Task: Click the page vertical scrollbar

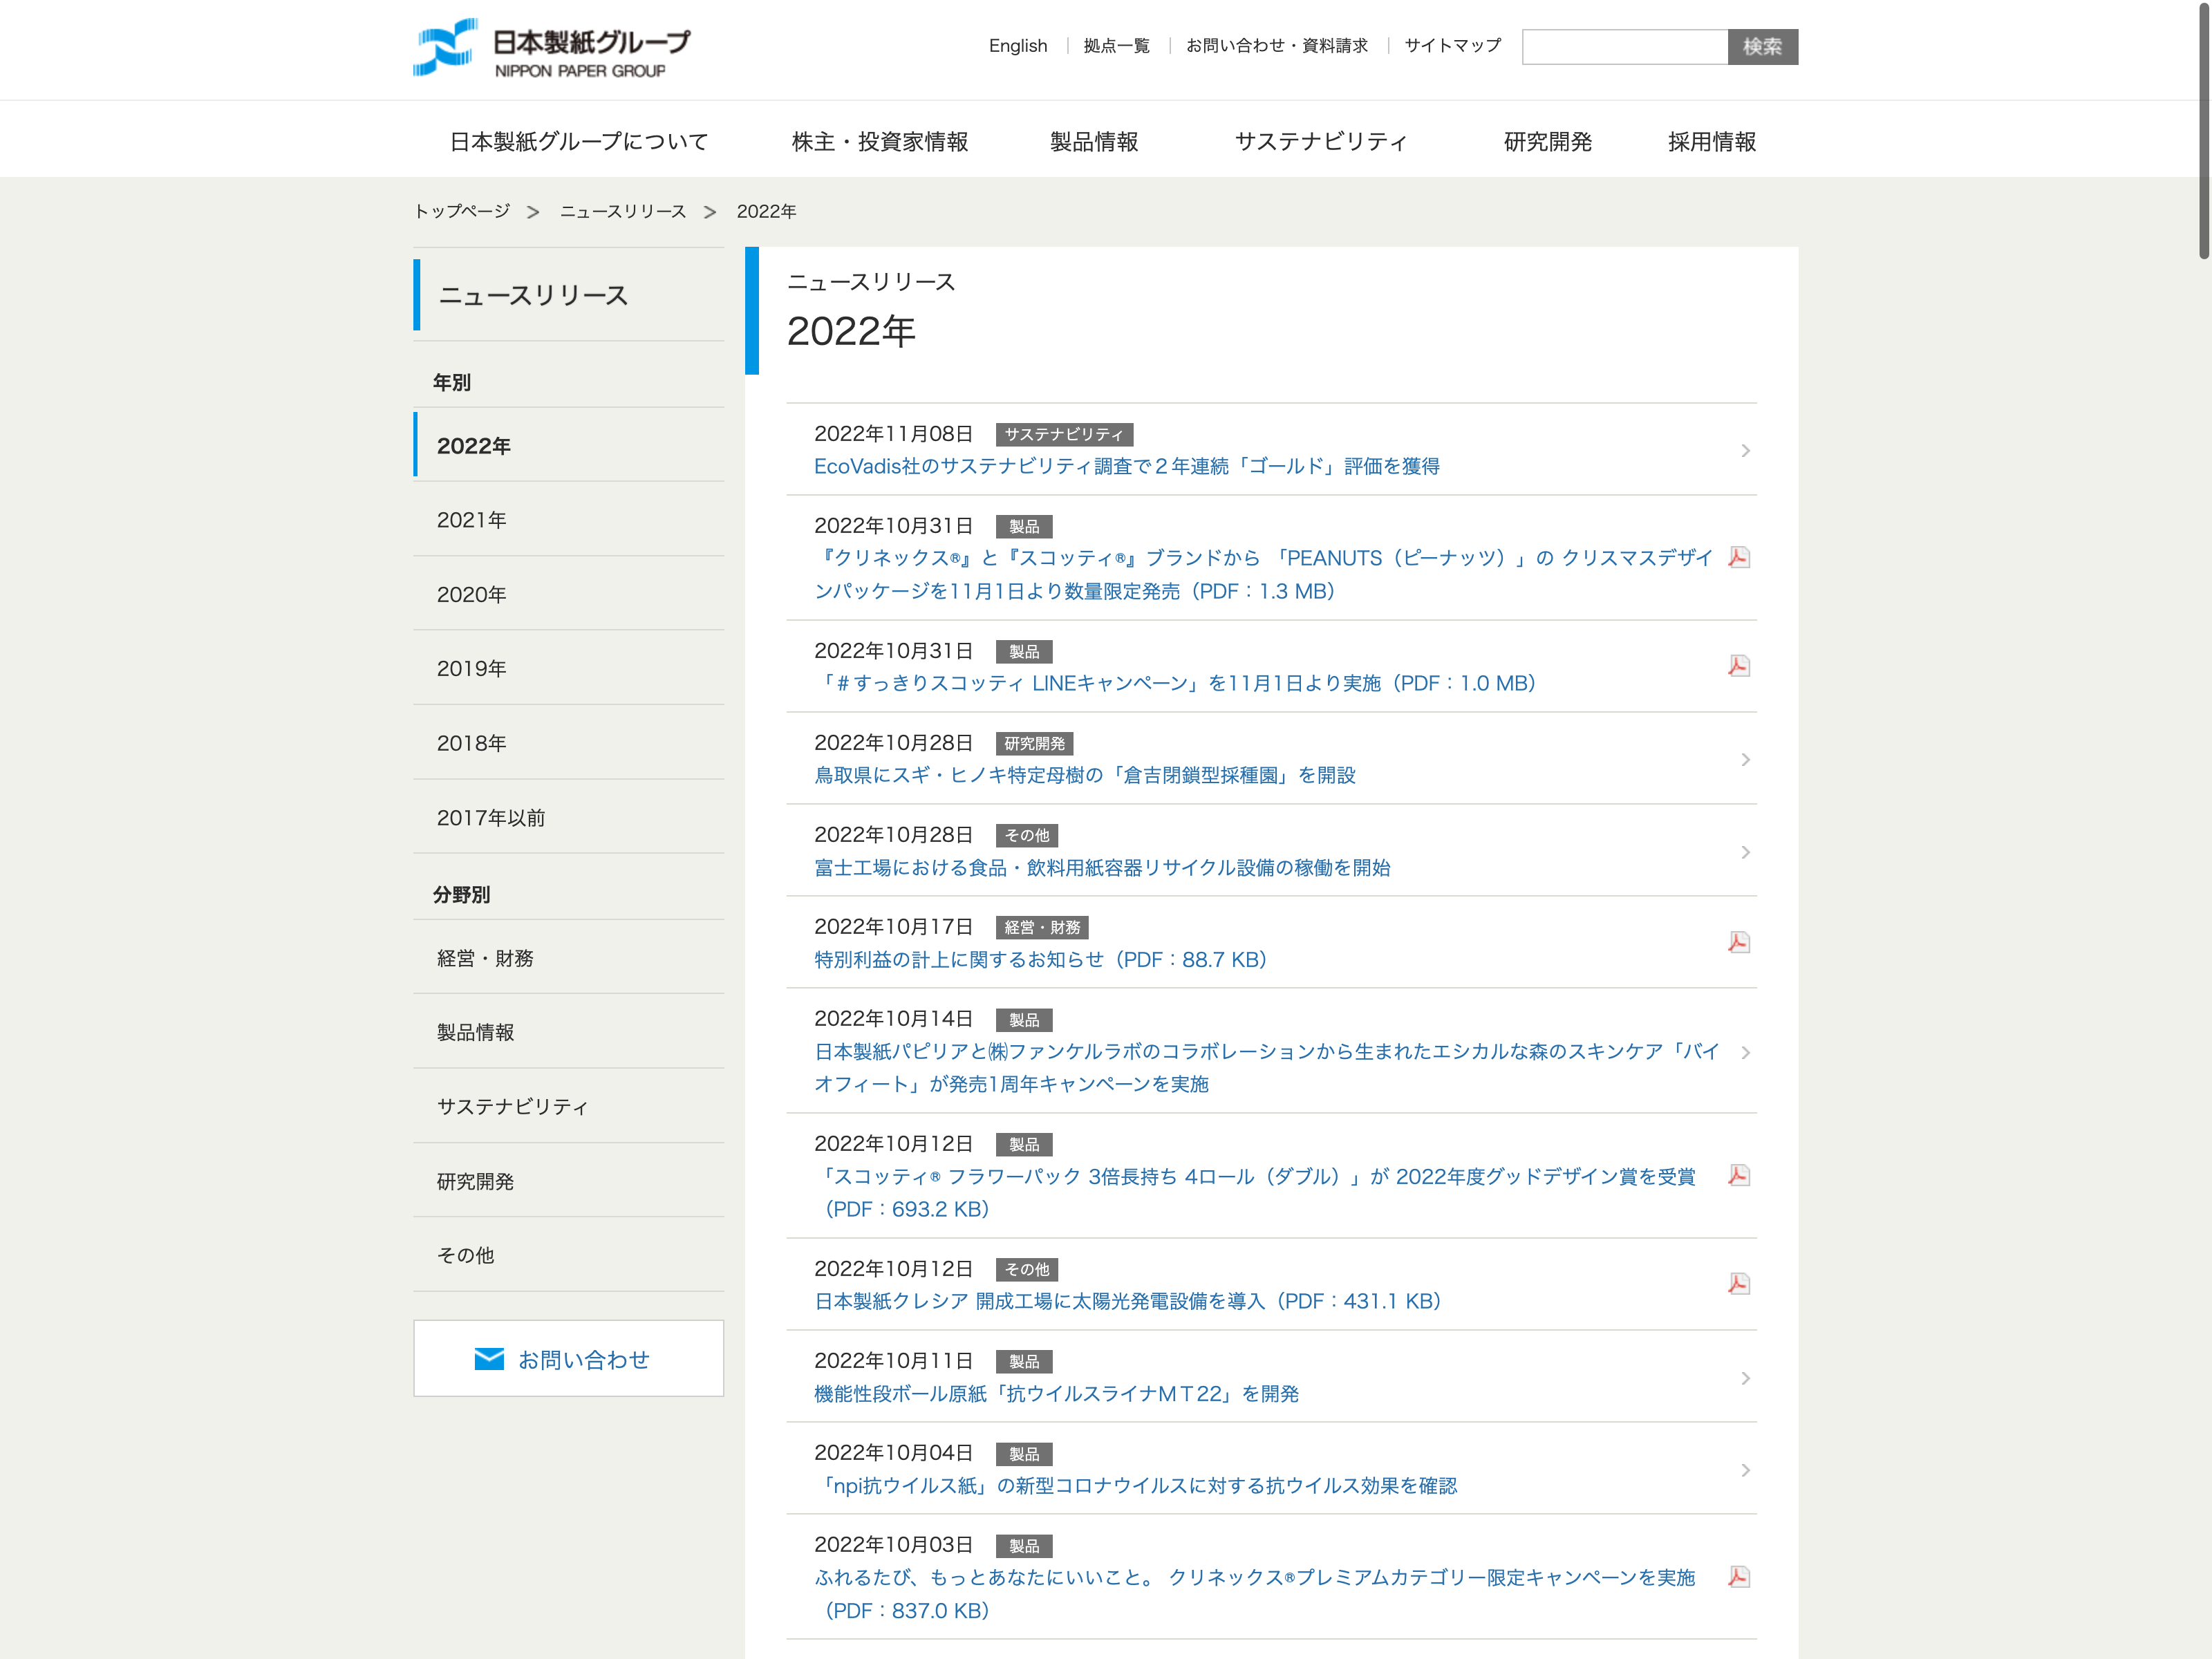Action: 2203,130
